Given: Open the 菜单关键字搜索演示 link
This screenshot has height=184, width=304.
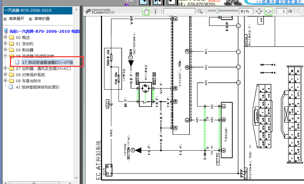Looking at the screenshot, I should pyautogui.click(x=279, y=2).
